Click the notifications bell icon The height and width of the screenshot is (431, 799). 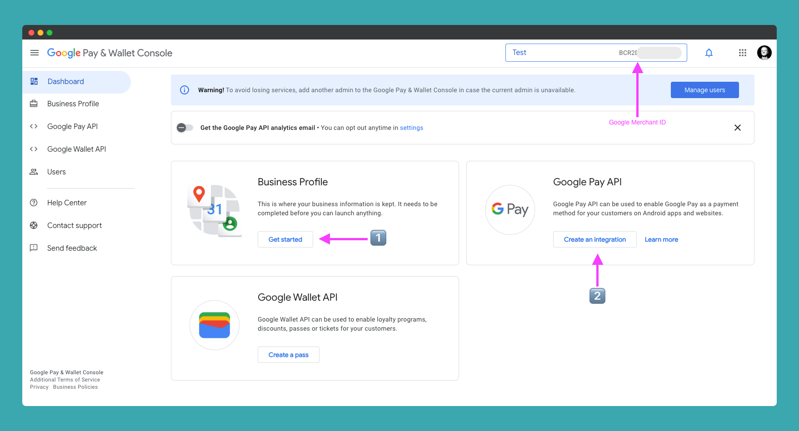click(709, 53)
